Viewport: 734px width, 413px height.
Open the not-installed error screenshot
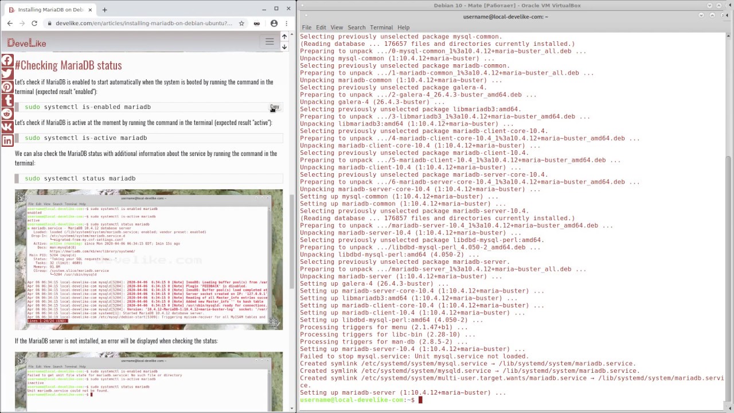click(x=149, y=381)
